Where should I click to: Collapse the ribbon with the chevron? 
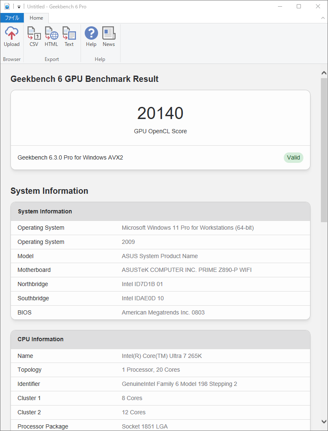(323, 18)
